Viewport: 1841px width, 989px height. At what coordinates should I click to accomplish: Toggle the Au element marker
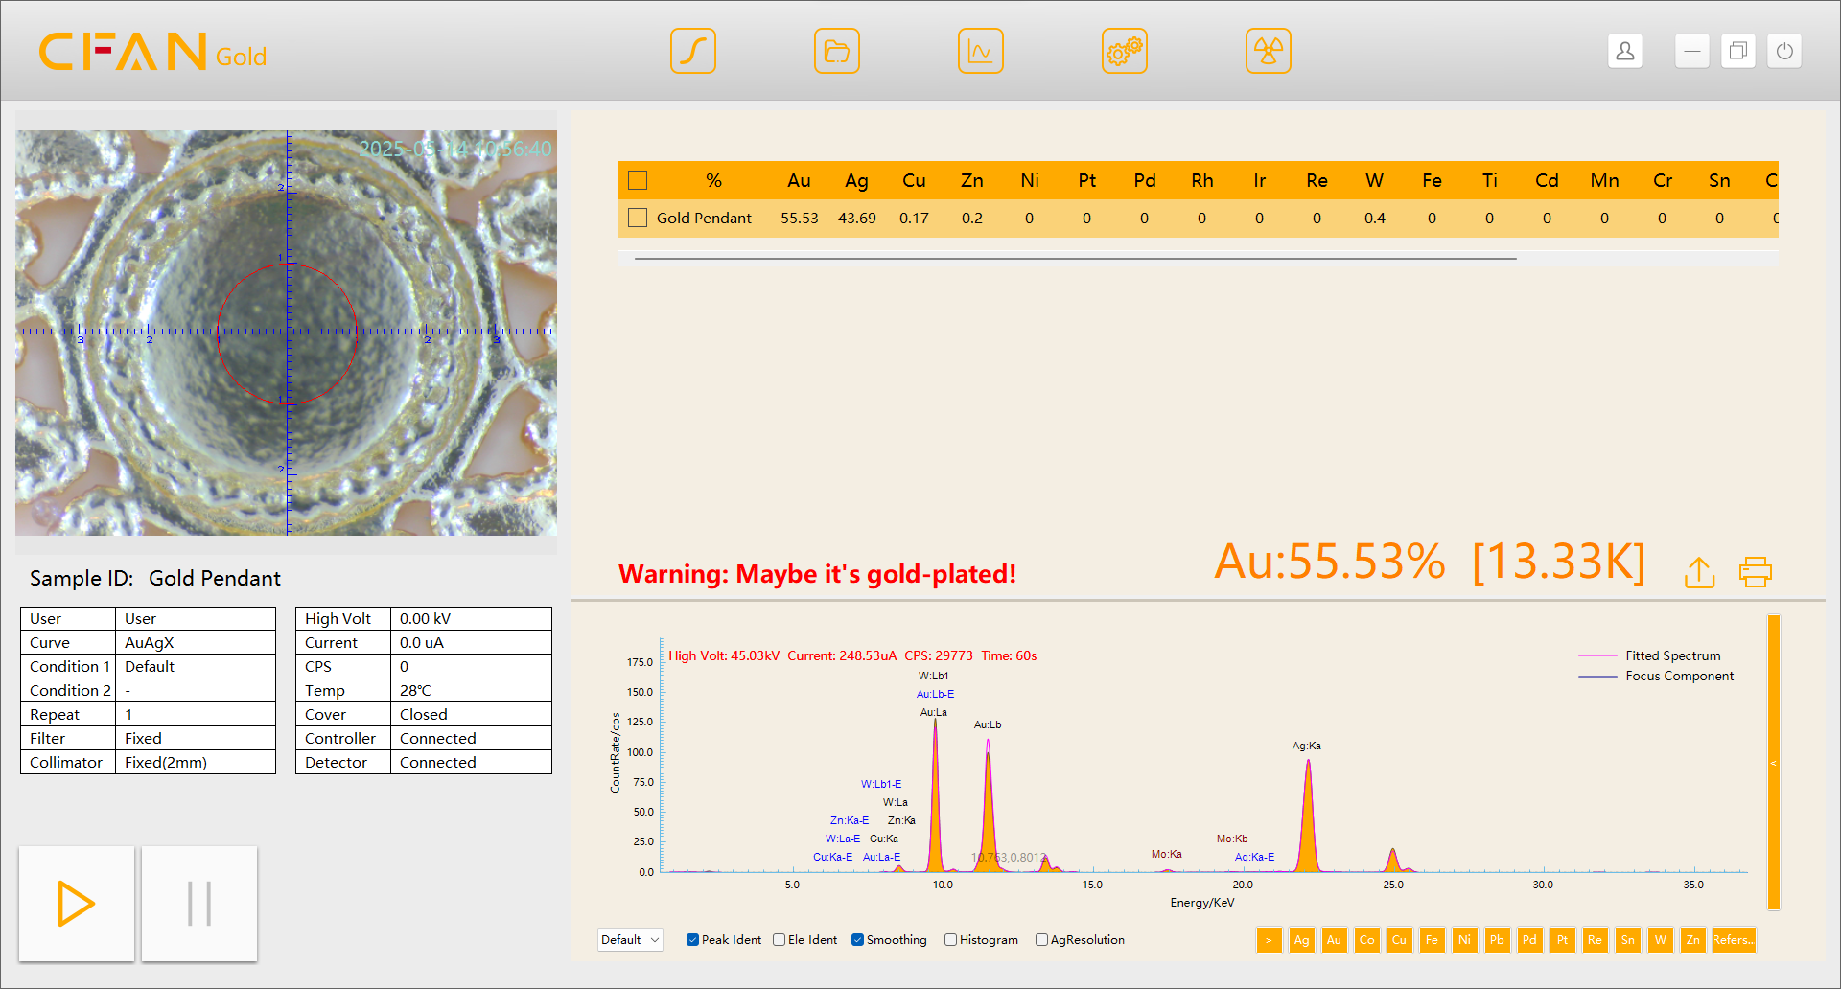1334,940
